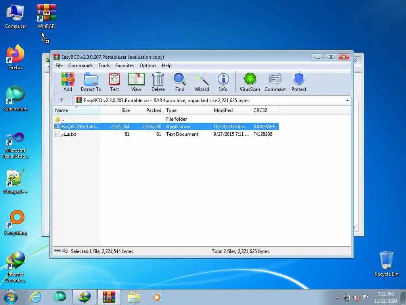Viewport: 406px width, 305px height.
Task: Select the Everything desktop icon
Action: 15,222
